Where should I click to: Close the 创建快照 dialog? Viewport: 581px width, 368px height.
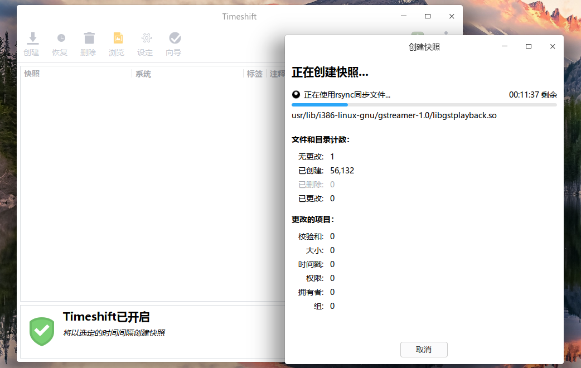coord(553,46)
